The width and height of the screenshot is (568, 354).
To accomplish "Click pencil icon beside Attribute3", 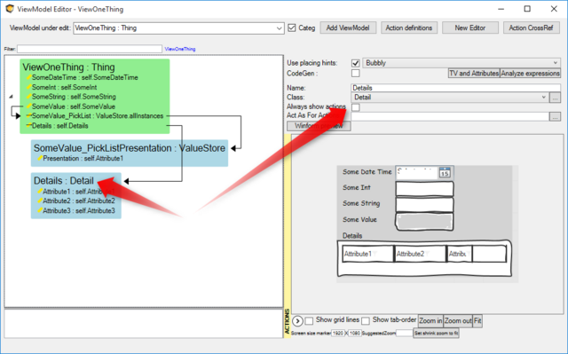I will click(40, 210).
